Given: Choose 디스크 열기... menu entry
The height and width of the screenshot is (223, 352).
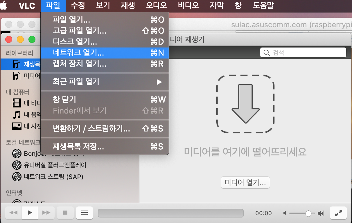Looking at the screenshot, I should coord(105,42).
